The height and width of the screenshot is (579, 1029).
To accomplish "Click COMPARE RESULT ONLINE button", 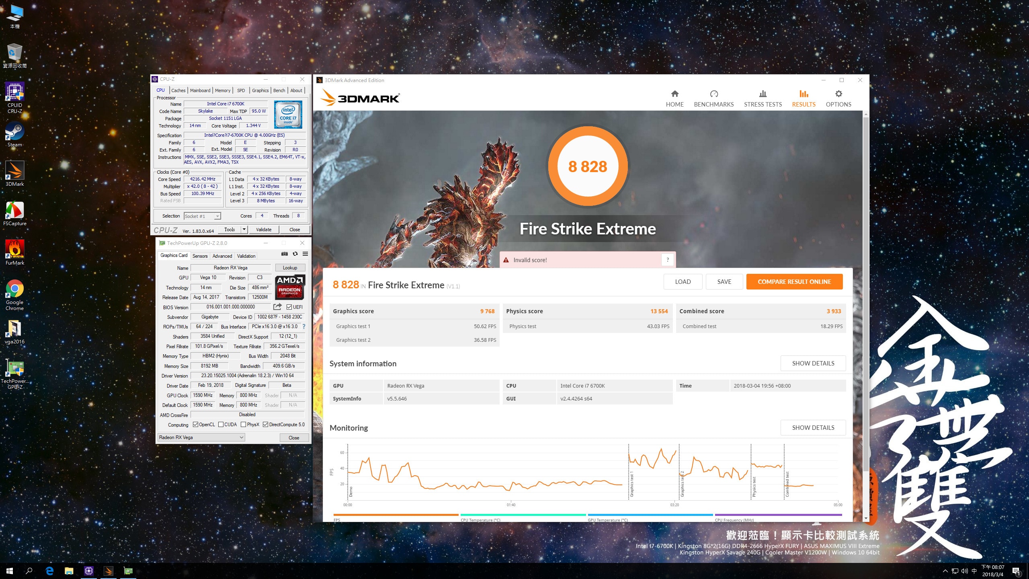I will tap(794, 281).
